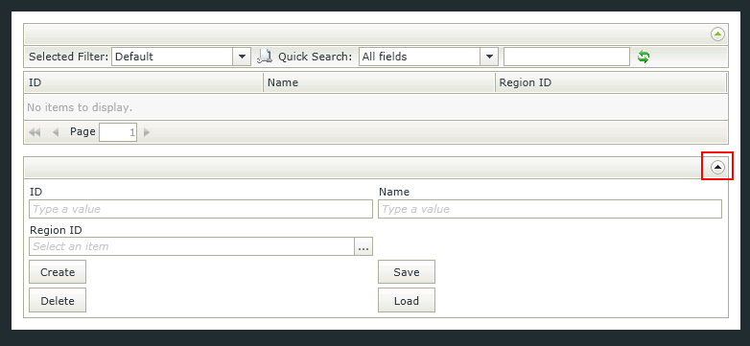Focus the ID value input field

200,209
